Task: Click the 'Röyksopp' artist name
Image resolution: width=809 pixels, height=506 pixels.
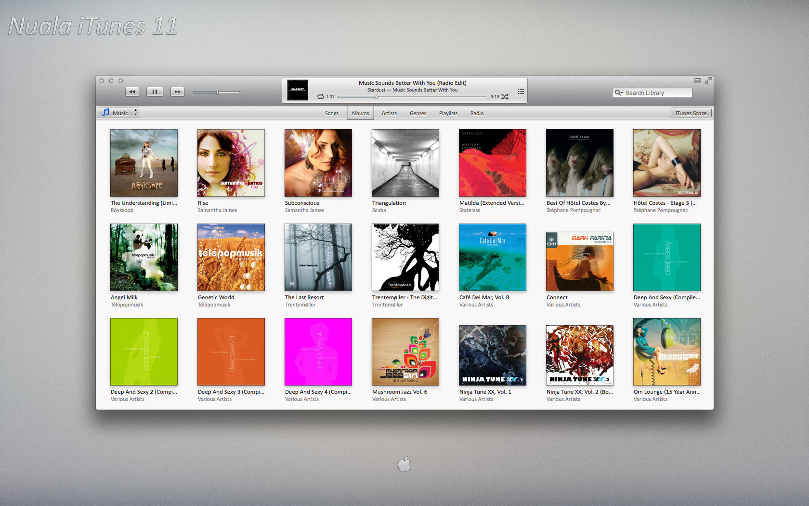Action: click(x=122, y=211)
